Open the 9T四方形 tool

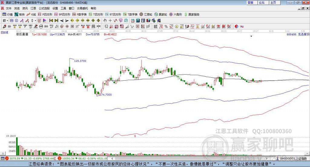click(x=113, y=15)
